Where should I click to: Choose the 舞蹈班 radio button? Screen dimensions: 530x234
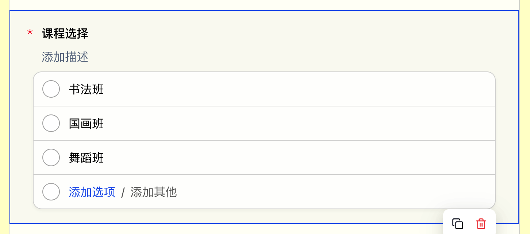click(x=51, y=157)
